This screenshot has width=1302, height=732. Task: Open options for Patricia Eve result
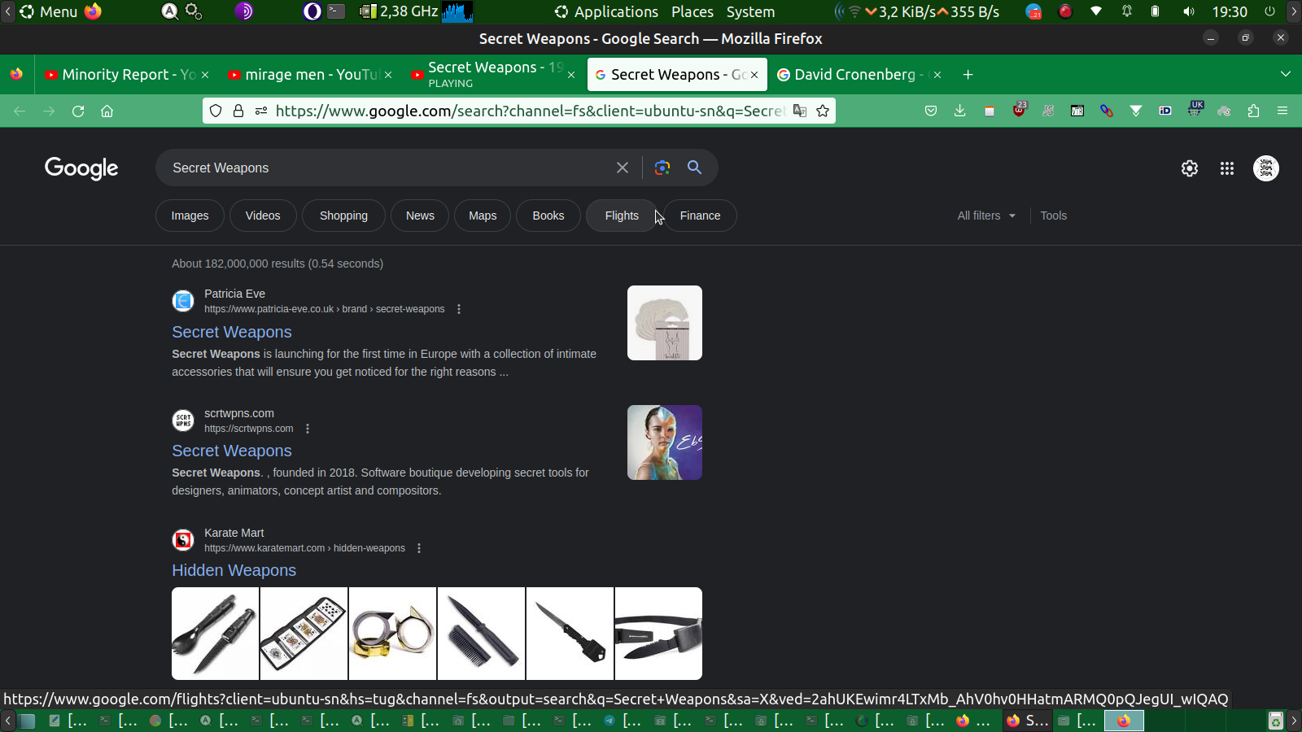click(459, 309)
